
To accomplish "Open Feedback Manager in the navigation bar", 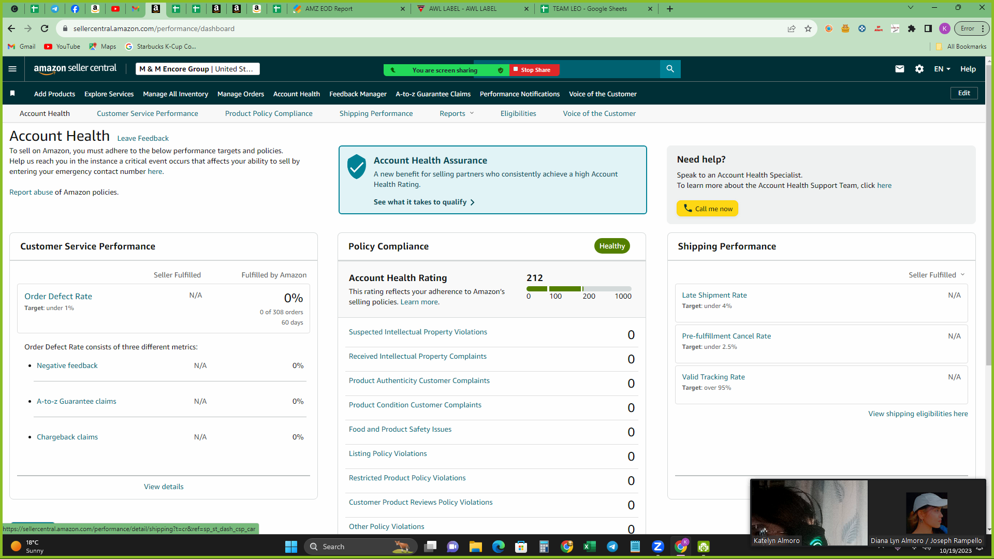I will pos(358,94).
